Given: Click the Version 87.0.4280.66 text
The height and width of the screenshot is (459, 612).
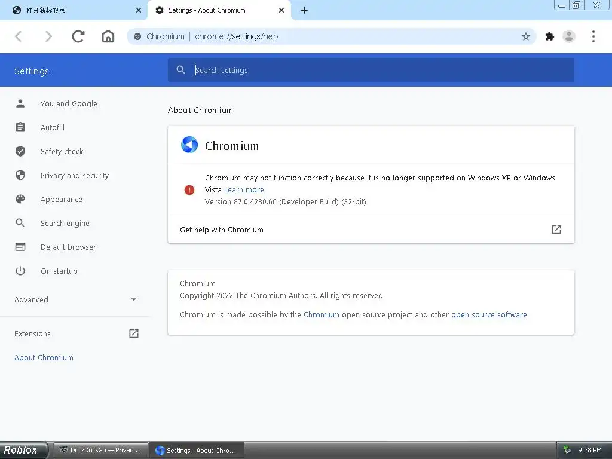Looking at the screenshot, I should [285, 202].
